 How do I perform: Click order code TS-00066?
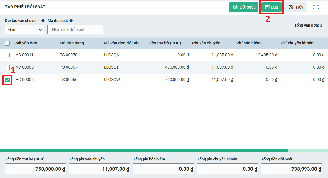pos(69,80)
